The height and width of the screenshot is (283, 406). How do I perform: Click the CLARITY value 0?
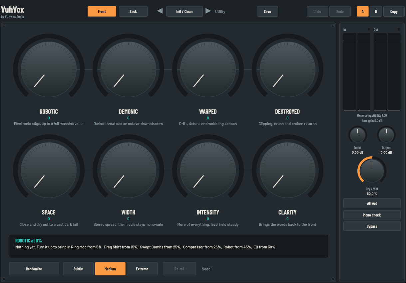287,219
